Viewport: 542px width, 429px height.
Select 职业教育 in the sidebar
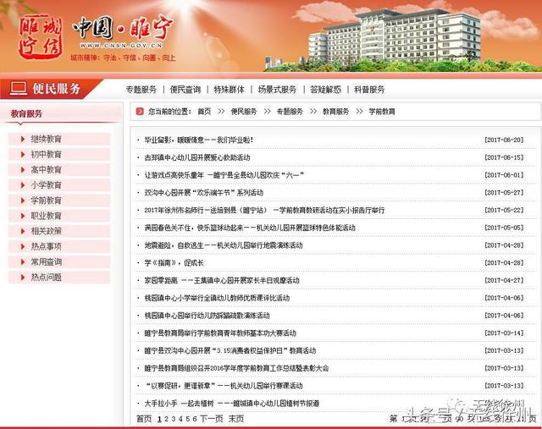pyautogui.click(x=47, y=216)
